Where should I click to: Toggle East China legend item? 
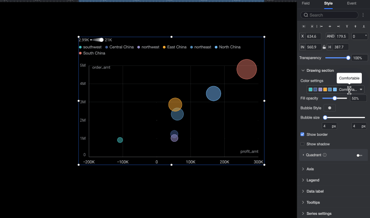(x=175, y=47)
